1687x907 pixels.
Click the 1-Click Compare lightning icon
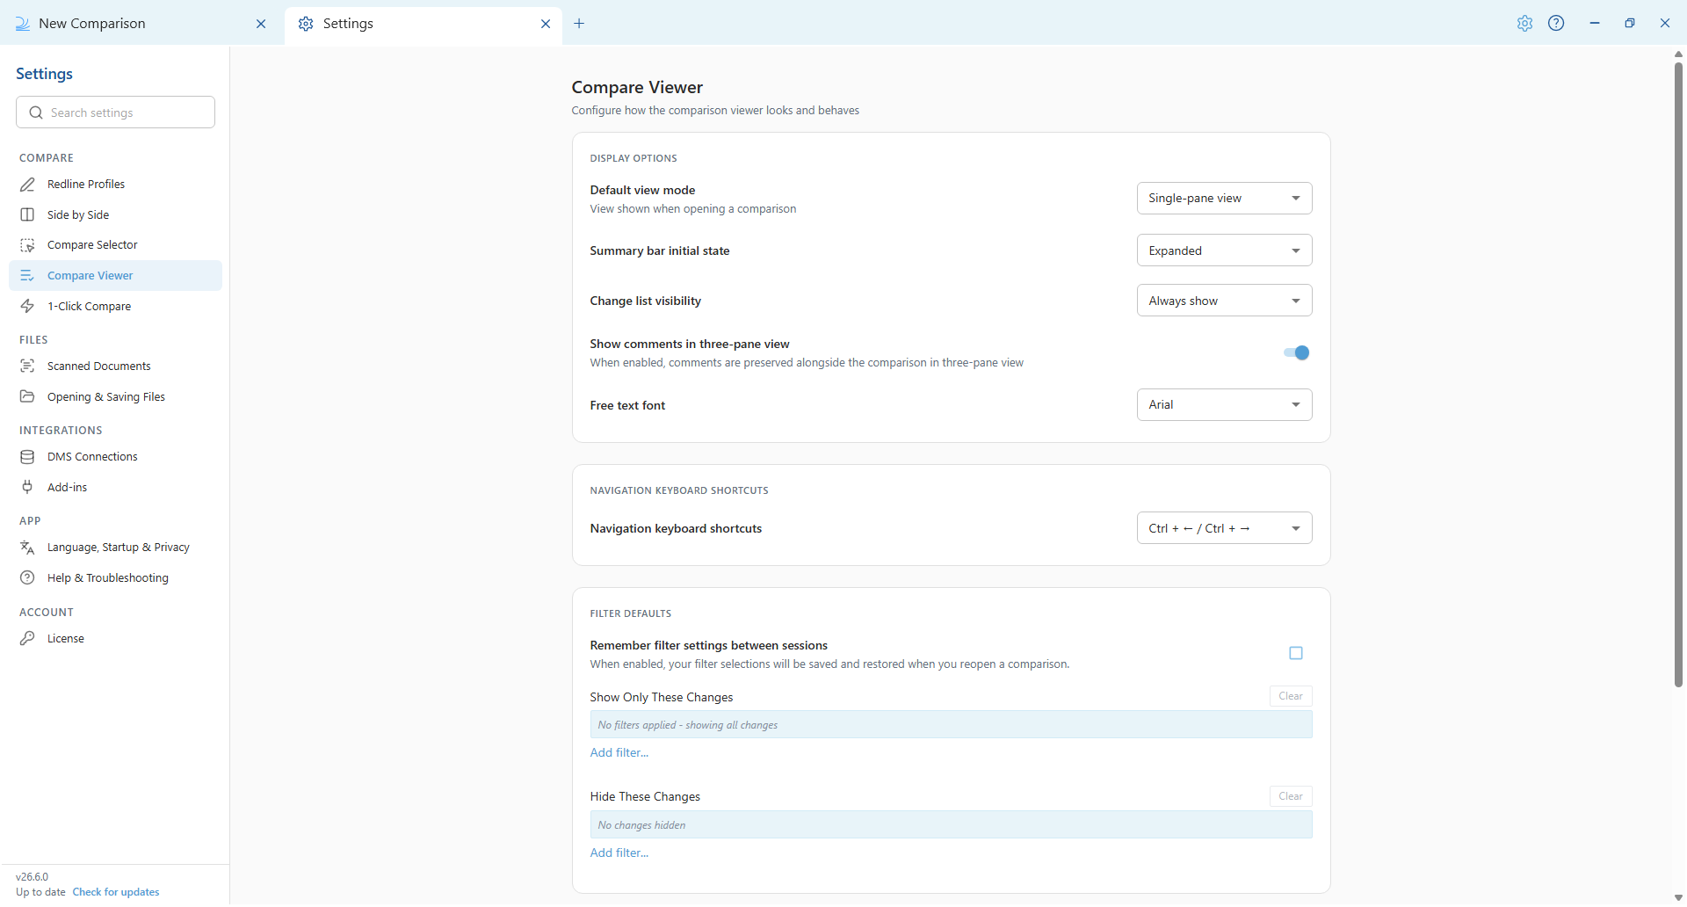(x=27, y=307)
